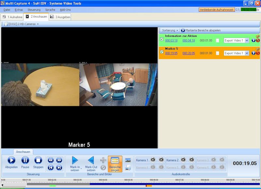This screenshot has height=189, width=261.
Task: Click the first Kamera 1 speaker icon
Action: pos(153,160)
